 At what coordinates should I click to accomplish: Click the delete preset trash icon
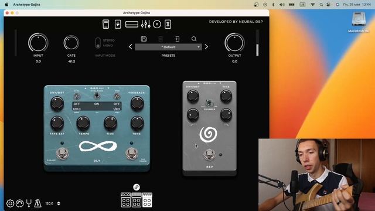(x=161, y=39)
